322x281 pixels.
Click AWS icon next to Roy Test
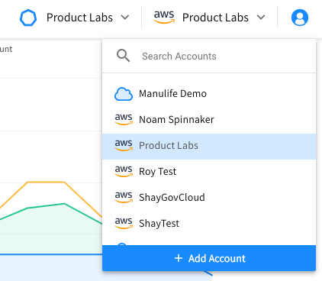coord(124,171)
